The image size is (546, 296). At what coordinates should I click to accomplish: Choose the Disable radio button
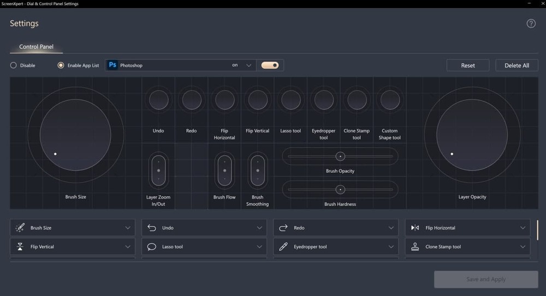[x=13, y=65]
